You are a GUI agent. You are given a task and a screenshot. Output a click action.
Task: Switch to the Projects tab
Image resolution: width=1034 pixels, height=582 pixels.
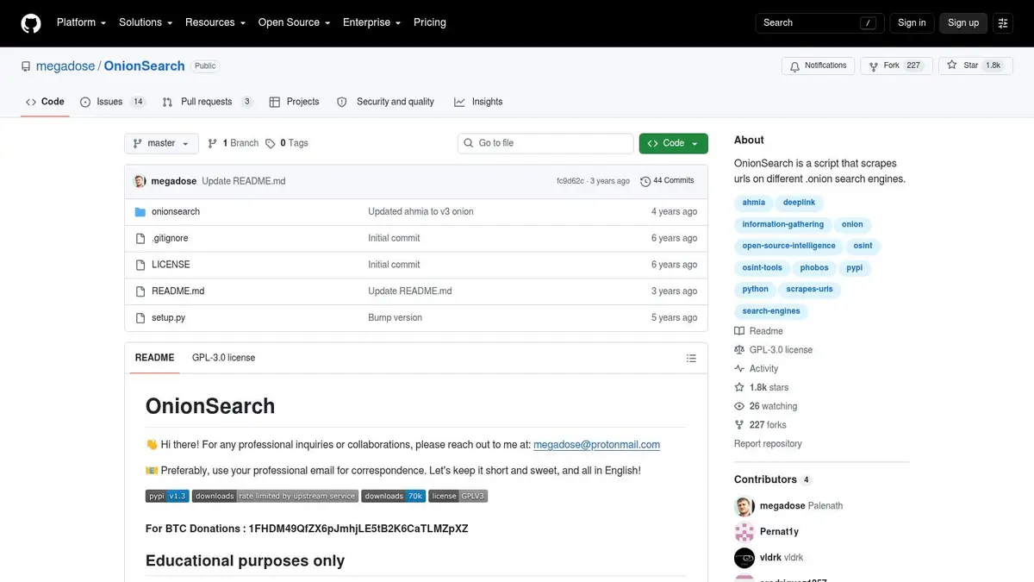click(294, 102)
